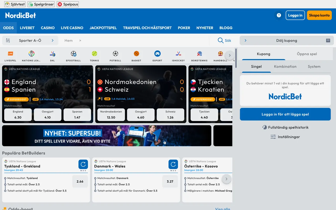Bet on Nordmakedonien at 12.50
The image size is (336, 210).
[x=111, y=115]
